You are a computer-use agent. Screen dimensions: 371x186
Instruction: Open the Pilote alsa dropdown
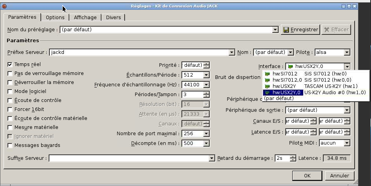click(x=347, y=52)
